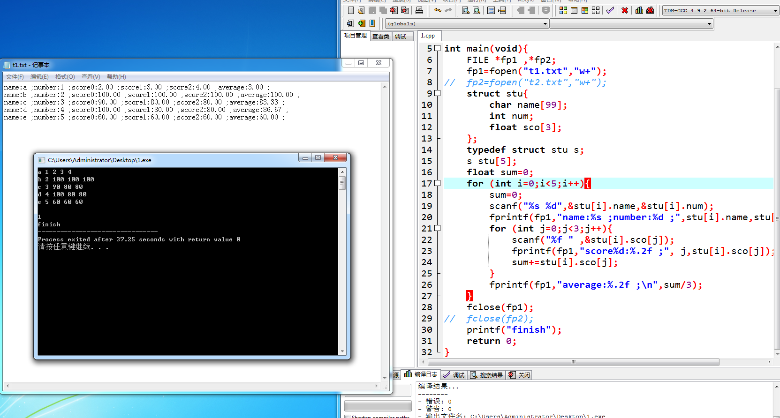Click the Insert icon on second toolbar row
This screenshot has height=418, width=780.
click(350, 23)
